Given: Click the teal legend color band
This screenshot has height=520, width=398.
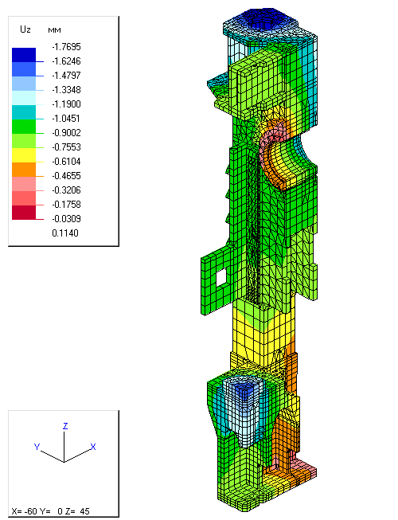Looking at the screenshot, I should pyautogui.click(x=24, y=112).
